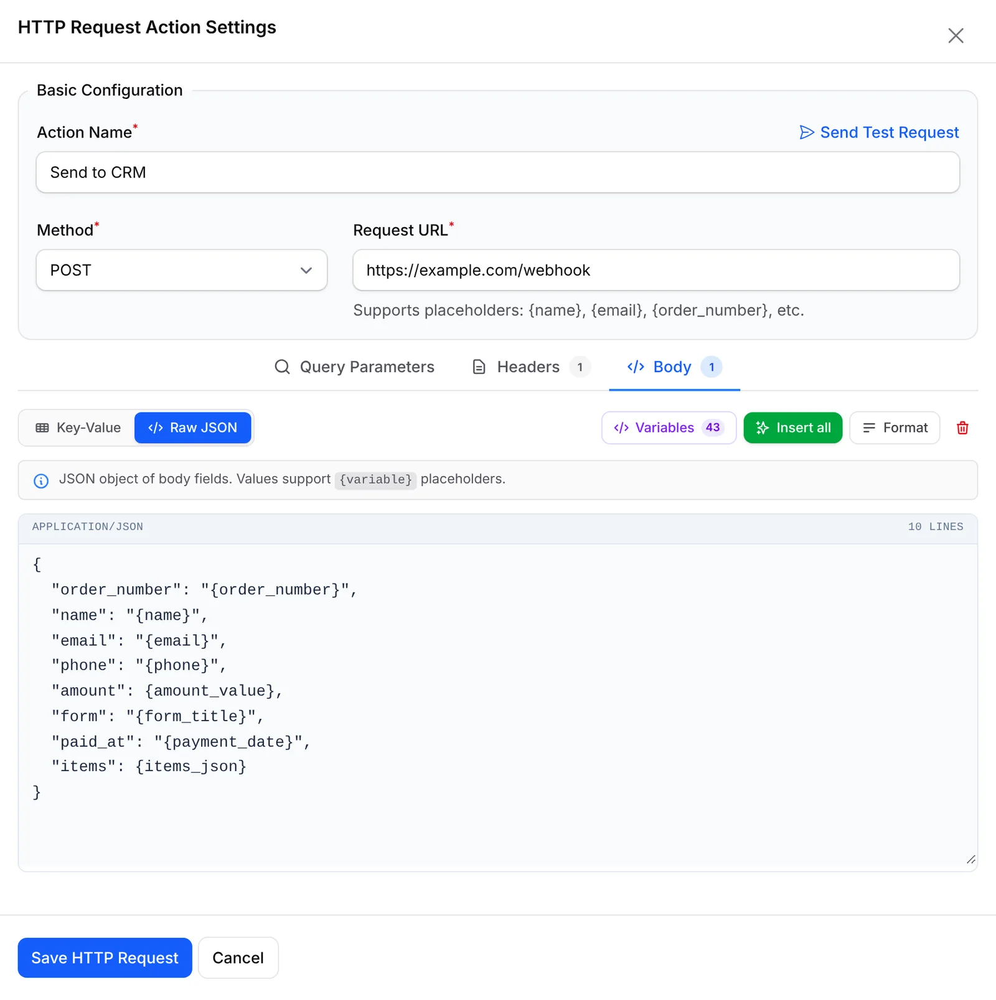
Task: Click the "order_number" line in JSON
Action: pyautogui.click(x=204, y=590)
